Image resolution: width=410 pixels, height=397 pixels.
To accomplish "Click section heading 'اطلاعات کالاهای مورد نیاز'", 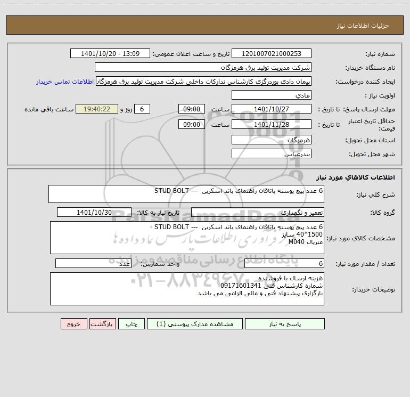I will point(356,177).
